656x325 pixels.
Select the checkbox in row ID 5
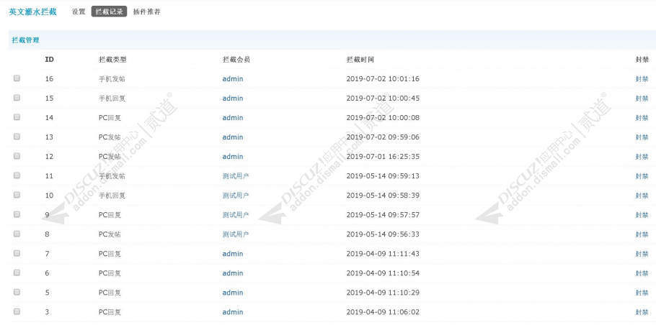17,292
